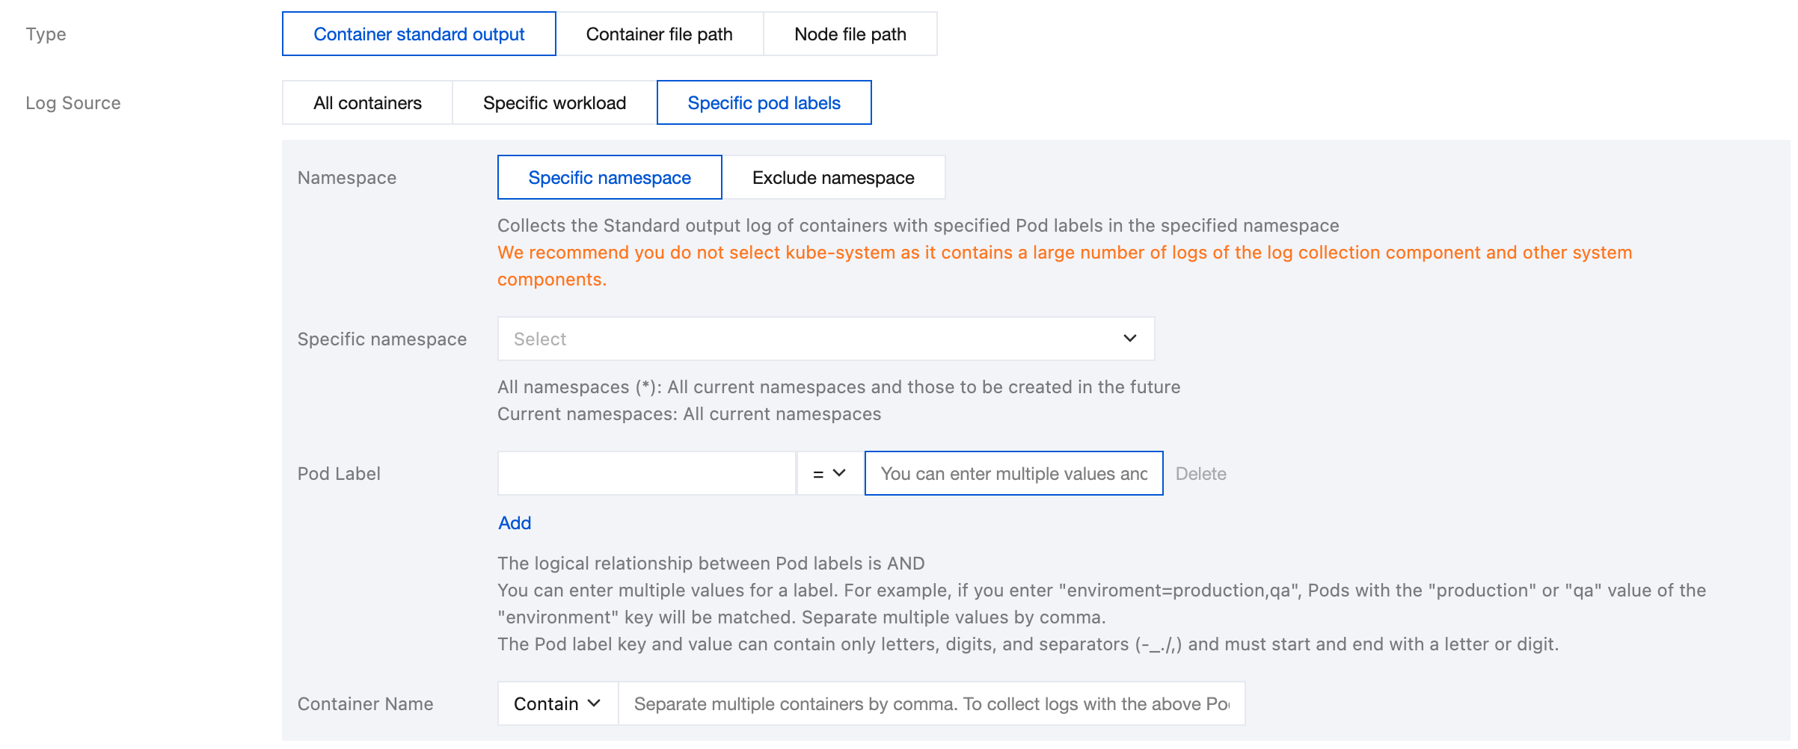
Task: Select Specific pod labels log source
Action: click(x=764, y=103)
